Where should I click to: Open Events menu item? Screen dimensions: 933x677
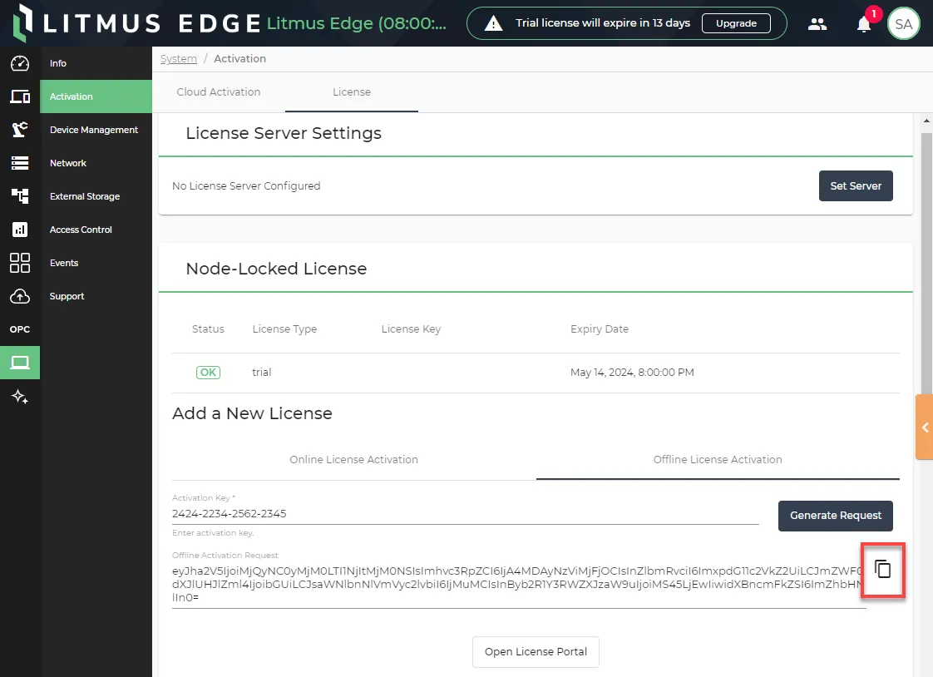click(96, 263)
